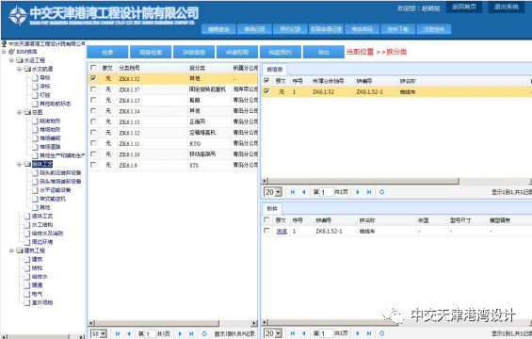Screen dimensions: 532x339
Task: Click the company logo in header
Action: pos(18,15)
